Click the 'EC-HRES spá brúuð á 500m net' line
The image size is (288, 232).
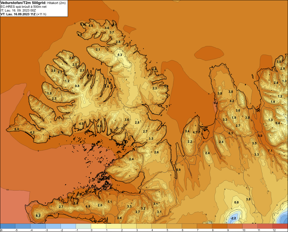(24, 7)
